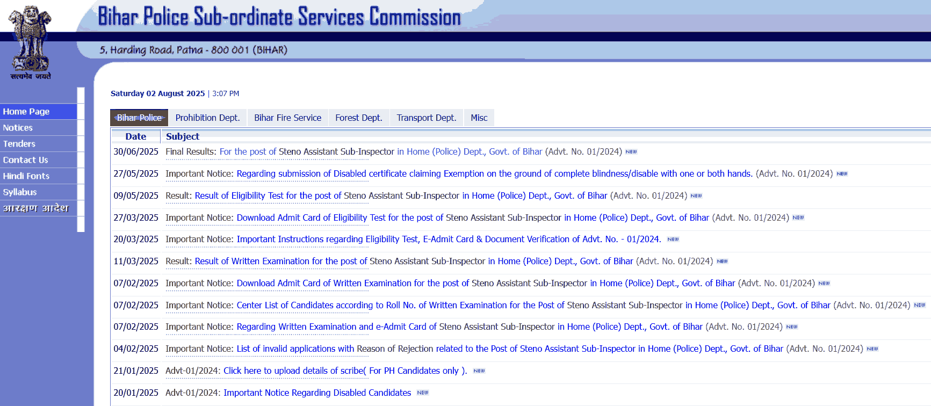
Task: Open the Home Page sidebar item
Action: [26, 112]
